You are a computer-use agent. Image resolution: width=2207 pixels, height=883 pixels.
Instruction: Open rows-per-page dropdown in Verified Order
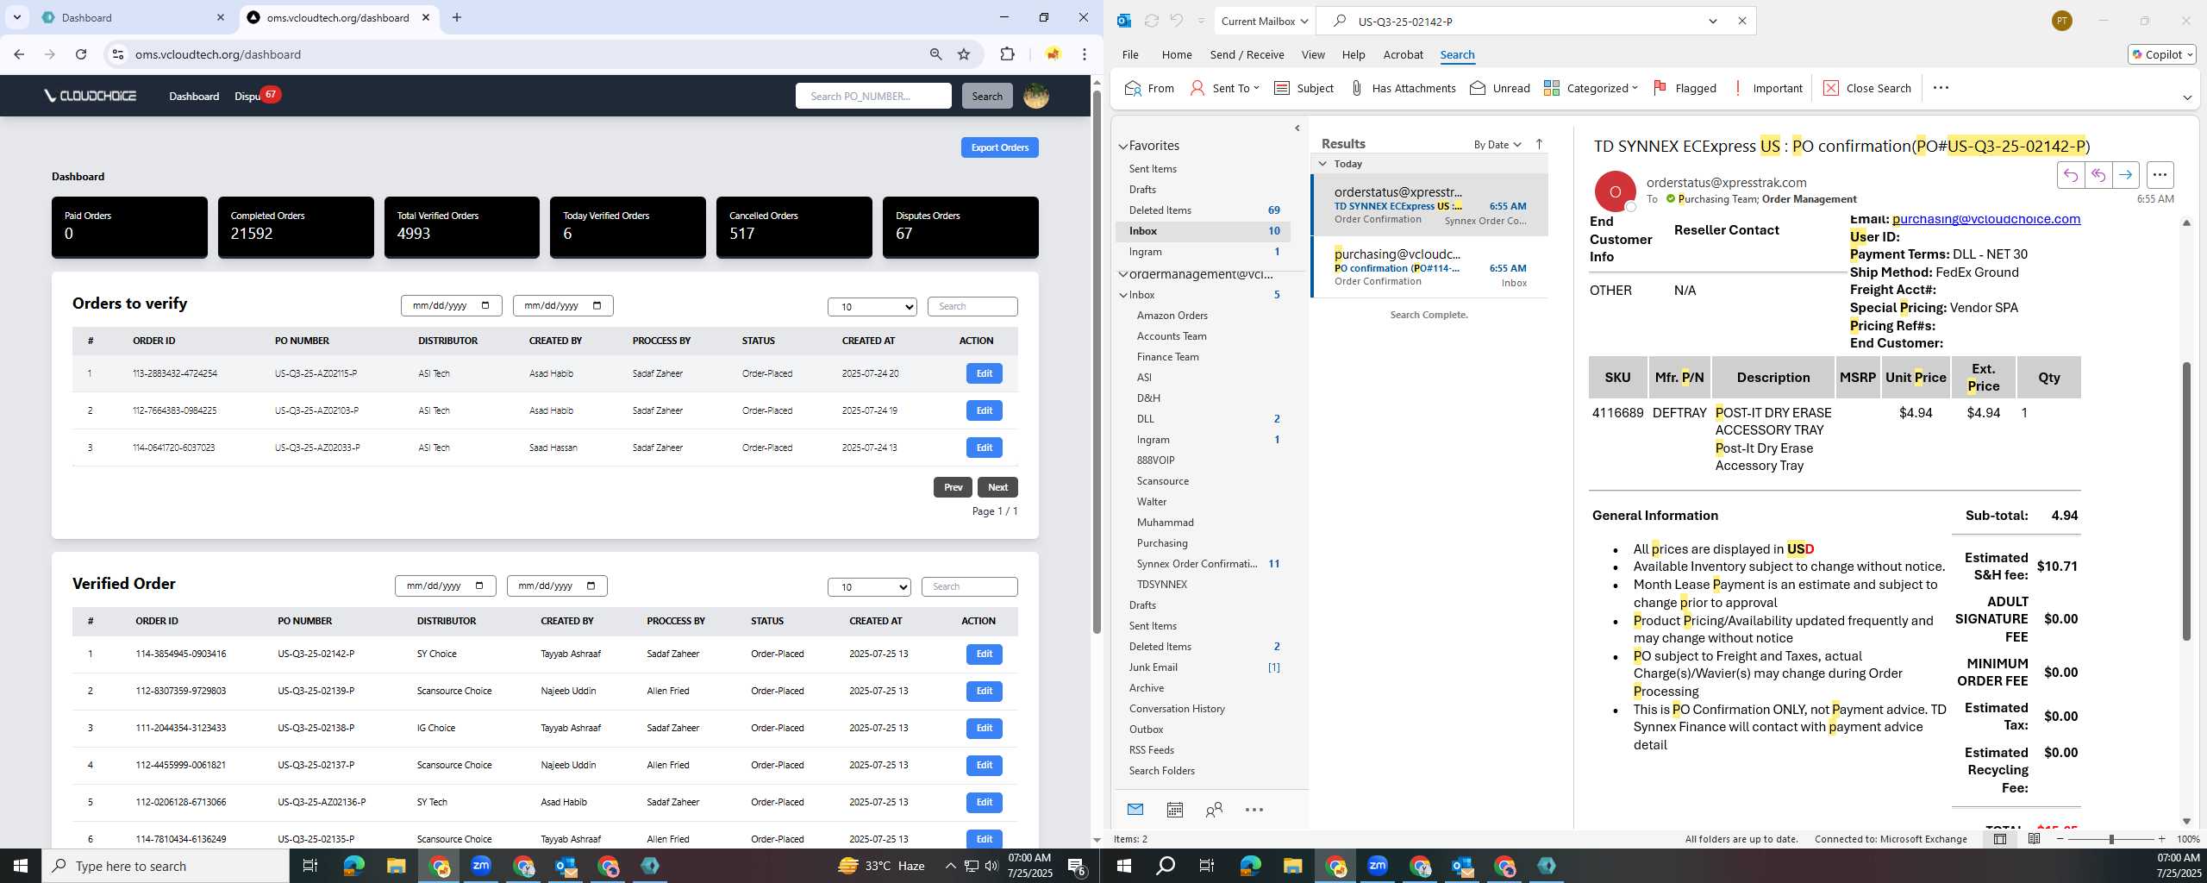click(869, 587)
